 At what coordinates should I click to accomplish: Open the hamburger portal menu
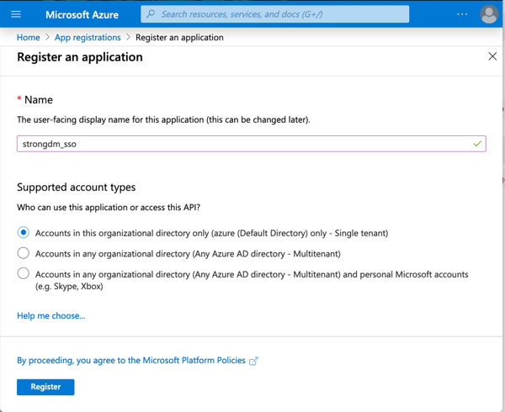point(16,14)
